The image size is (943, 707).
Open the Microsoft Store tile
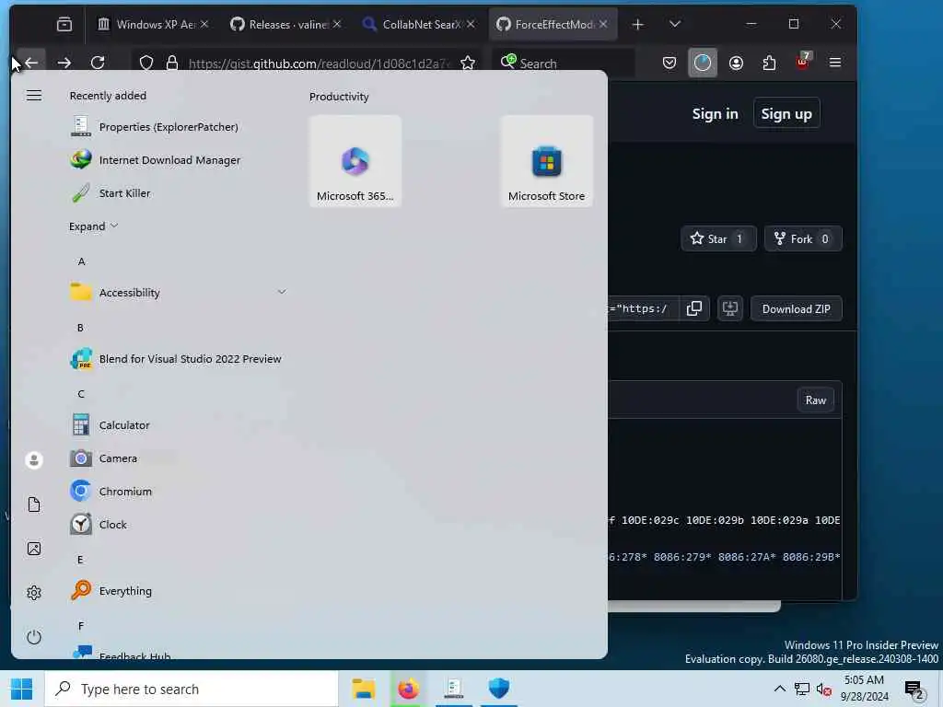[x=547, y=161]
